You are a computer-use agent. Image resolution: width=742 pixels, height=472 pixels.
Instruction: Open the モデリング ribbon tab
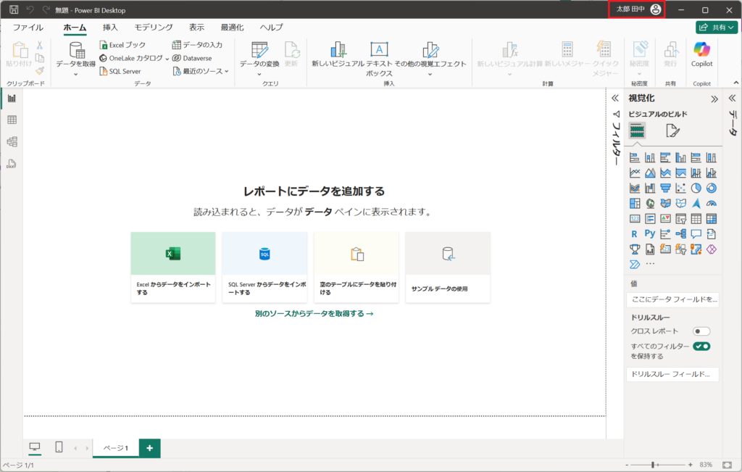(154, 28)
